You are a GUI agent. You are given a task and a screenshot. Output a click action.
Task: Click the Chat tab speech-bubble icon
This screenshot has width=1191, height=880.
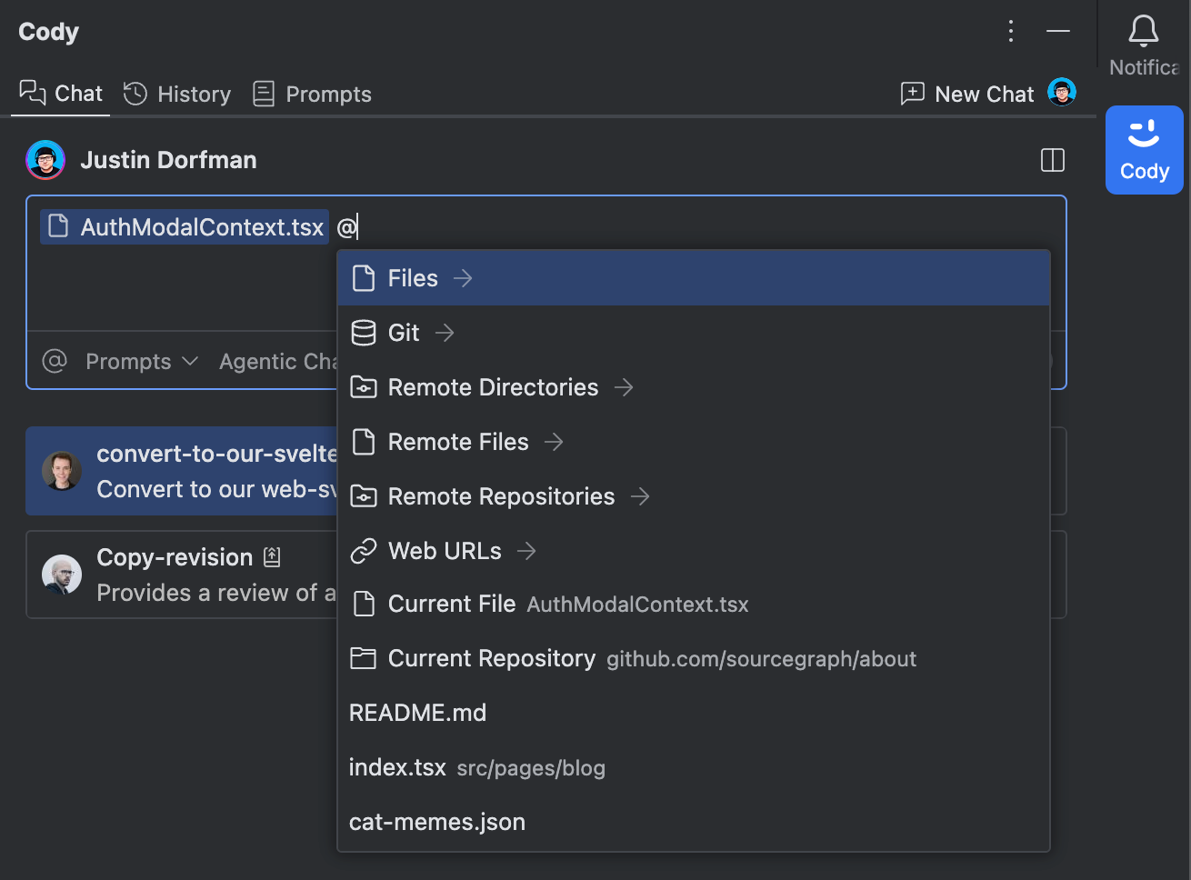pos(33,93)
